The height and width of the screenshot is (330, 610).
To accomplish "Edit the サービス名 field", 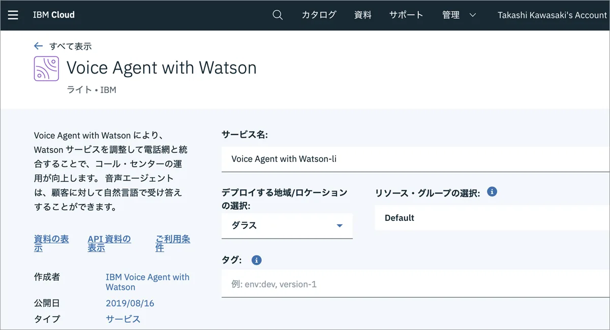I will click(x=415, y=159).
